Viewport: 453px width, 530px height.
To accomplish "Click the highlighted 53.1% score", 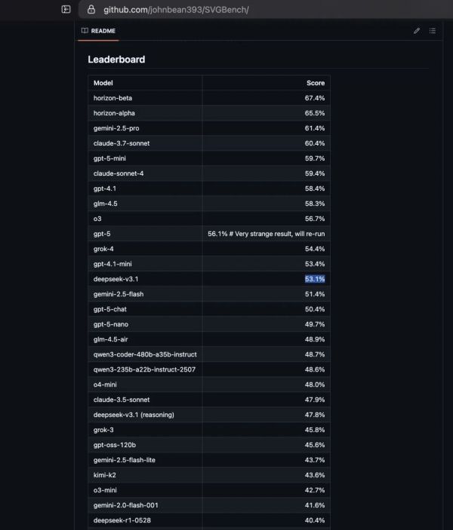I will (315, 279).
